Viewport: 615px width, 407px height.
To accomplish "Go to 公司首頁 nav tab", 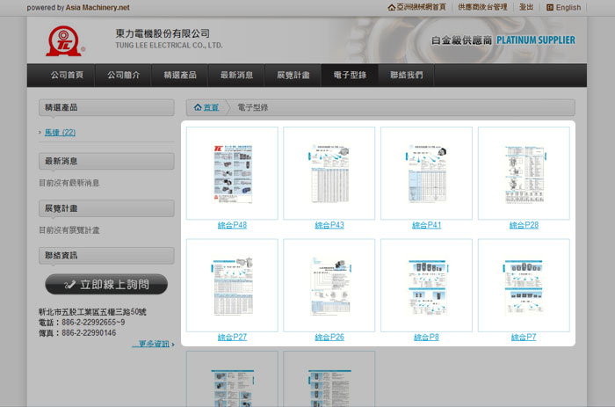I will (x=67, y=75).
